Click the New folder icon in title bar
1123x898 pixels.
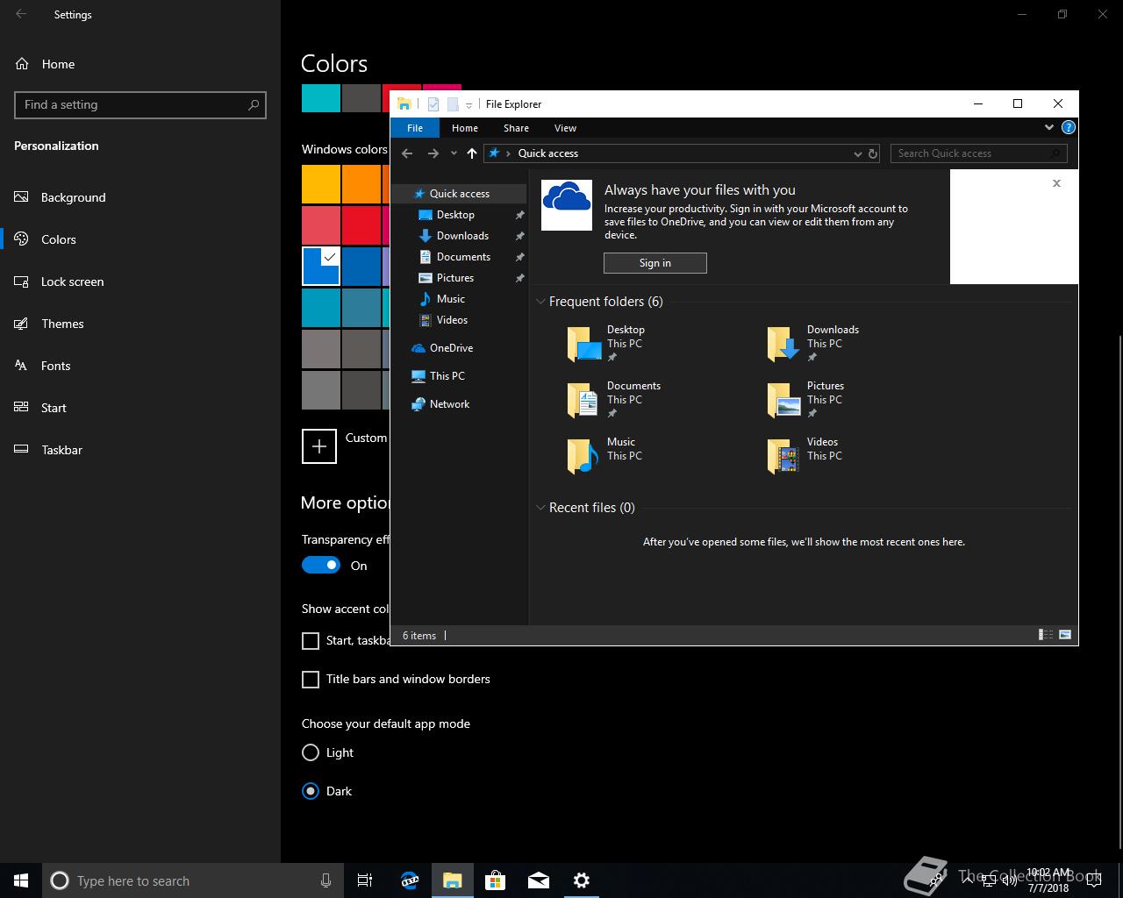(453, 104)
